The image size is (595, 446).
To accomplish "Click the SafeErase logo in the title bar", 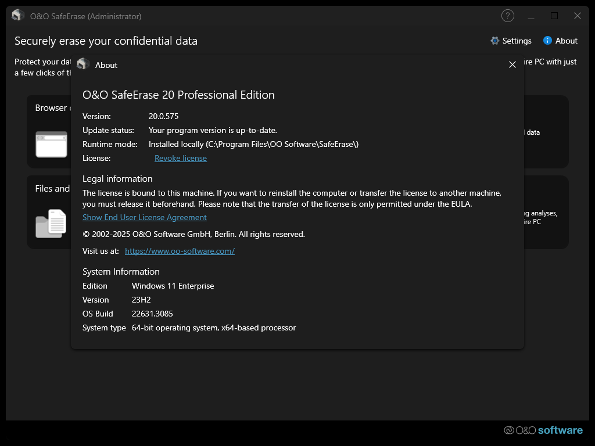I will pyautogui.click(x=18, y=16).
